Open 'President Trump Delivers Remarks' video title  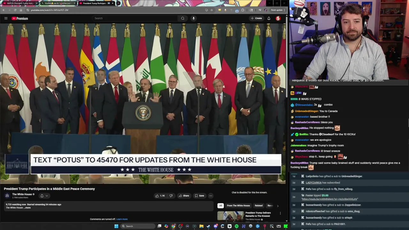[x=258, y=214]
